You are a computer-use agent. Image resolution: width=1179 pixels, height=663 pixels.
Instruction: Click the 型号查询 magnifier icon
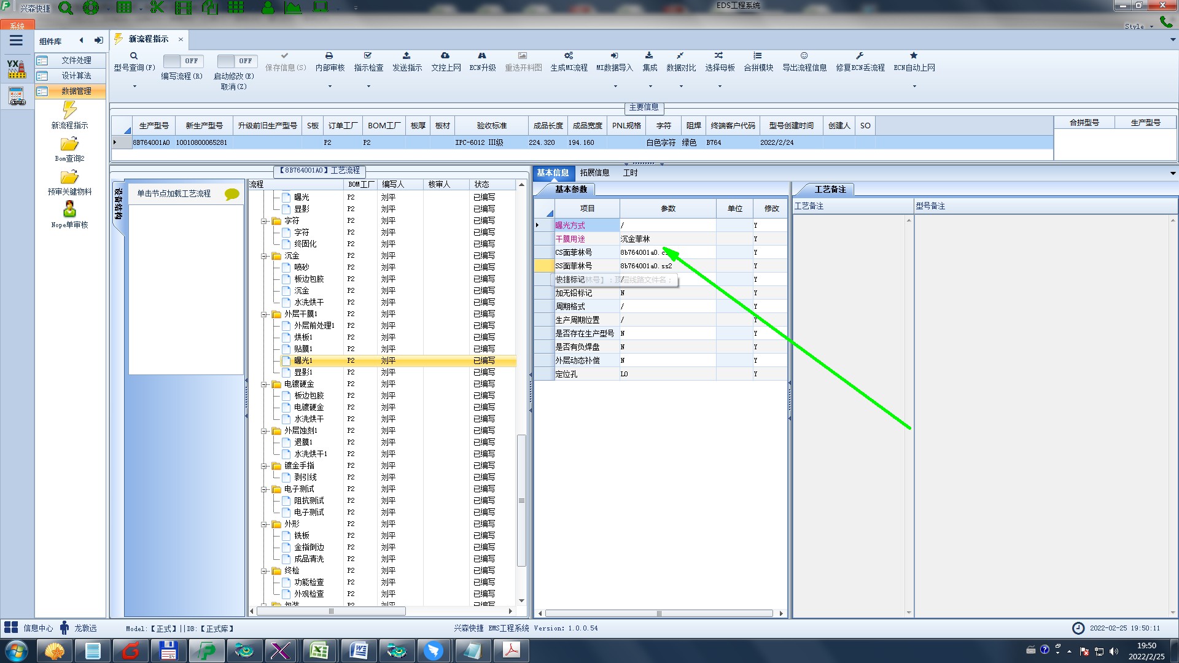click(x=134, y=56)
